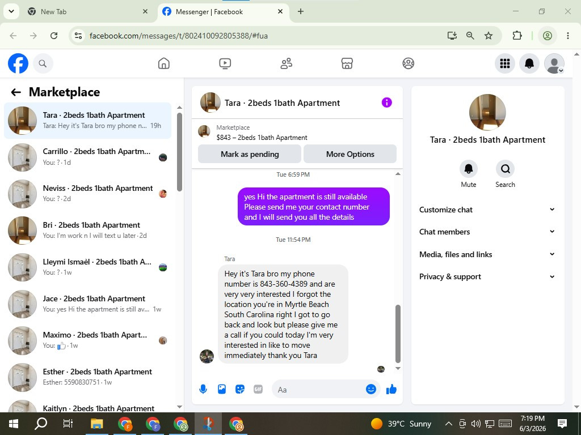
Task: Open the Marketplace storefront icon
Action: [347, 63]
